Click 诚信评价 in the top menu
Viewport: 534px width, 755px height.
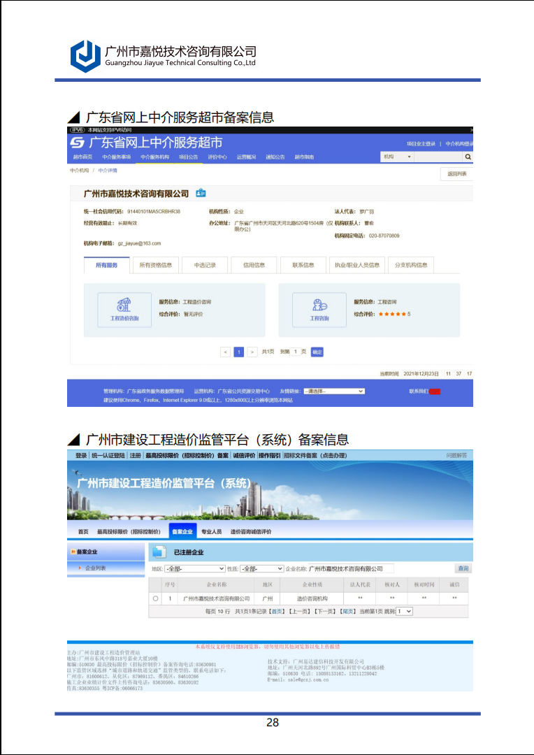[244, 456]
